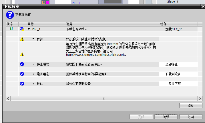205x123 pixels.
Task: Select the PLC_1 target row
Action: tap(36, 29)
